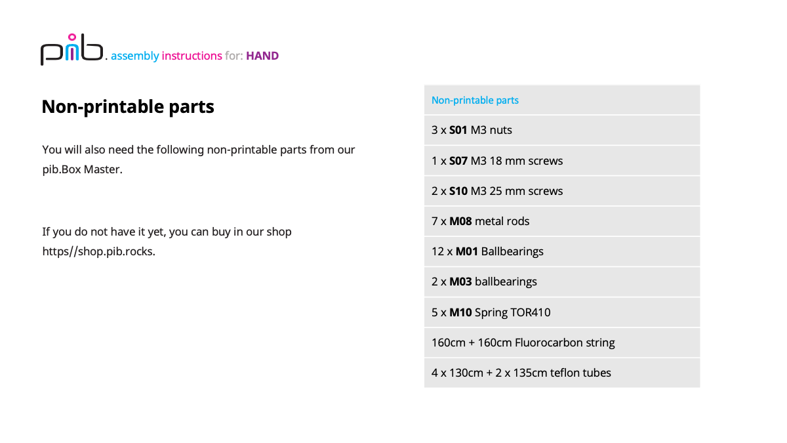Click the teflon tubes row
The image size is (787, 443).
(x=561, y=373)
